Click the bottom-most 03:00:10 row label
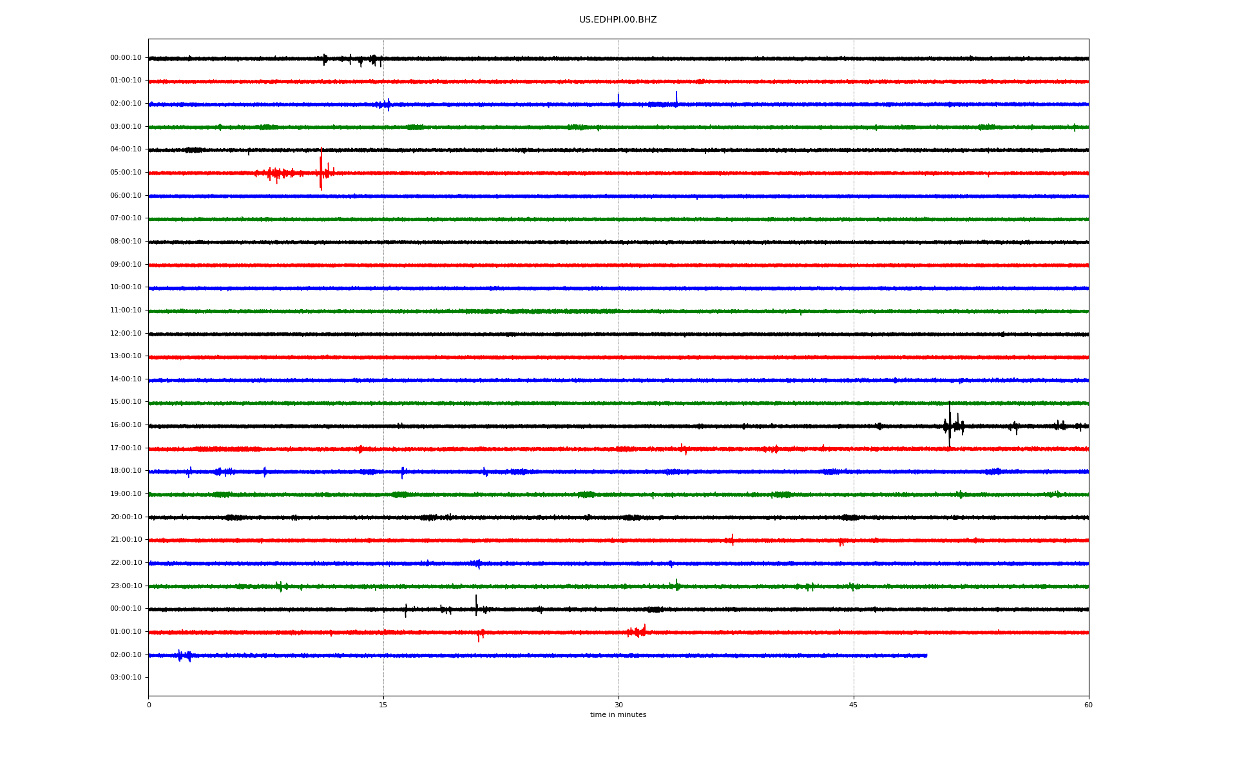 126,678
